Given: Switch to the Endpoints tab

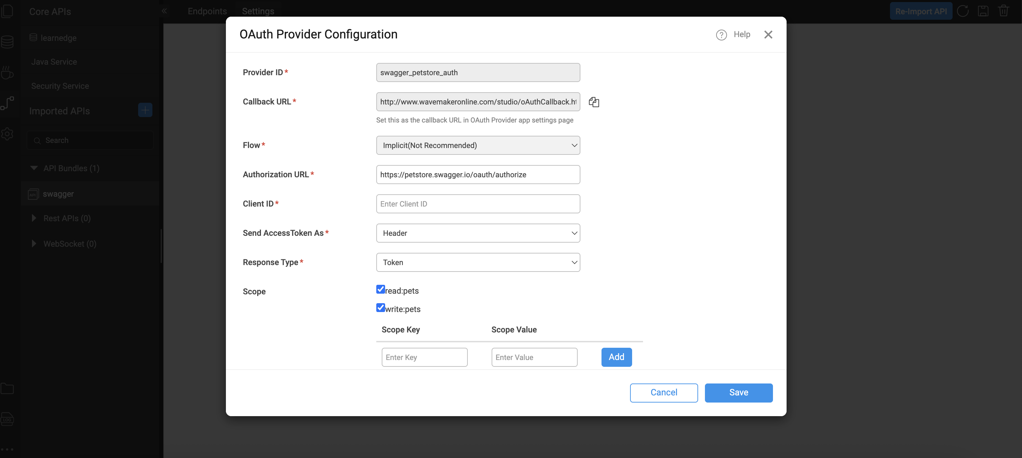Looking at the screenshot, I should tap(207, 11).
